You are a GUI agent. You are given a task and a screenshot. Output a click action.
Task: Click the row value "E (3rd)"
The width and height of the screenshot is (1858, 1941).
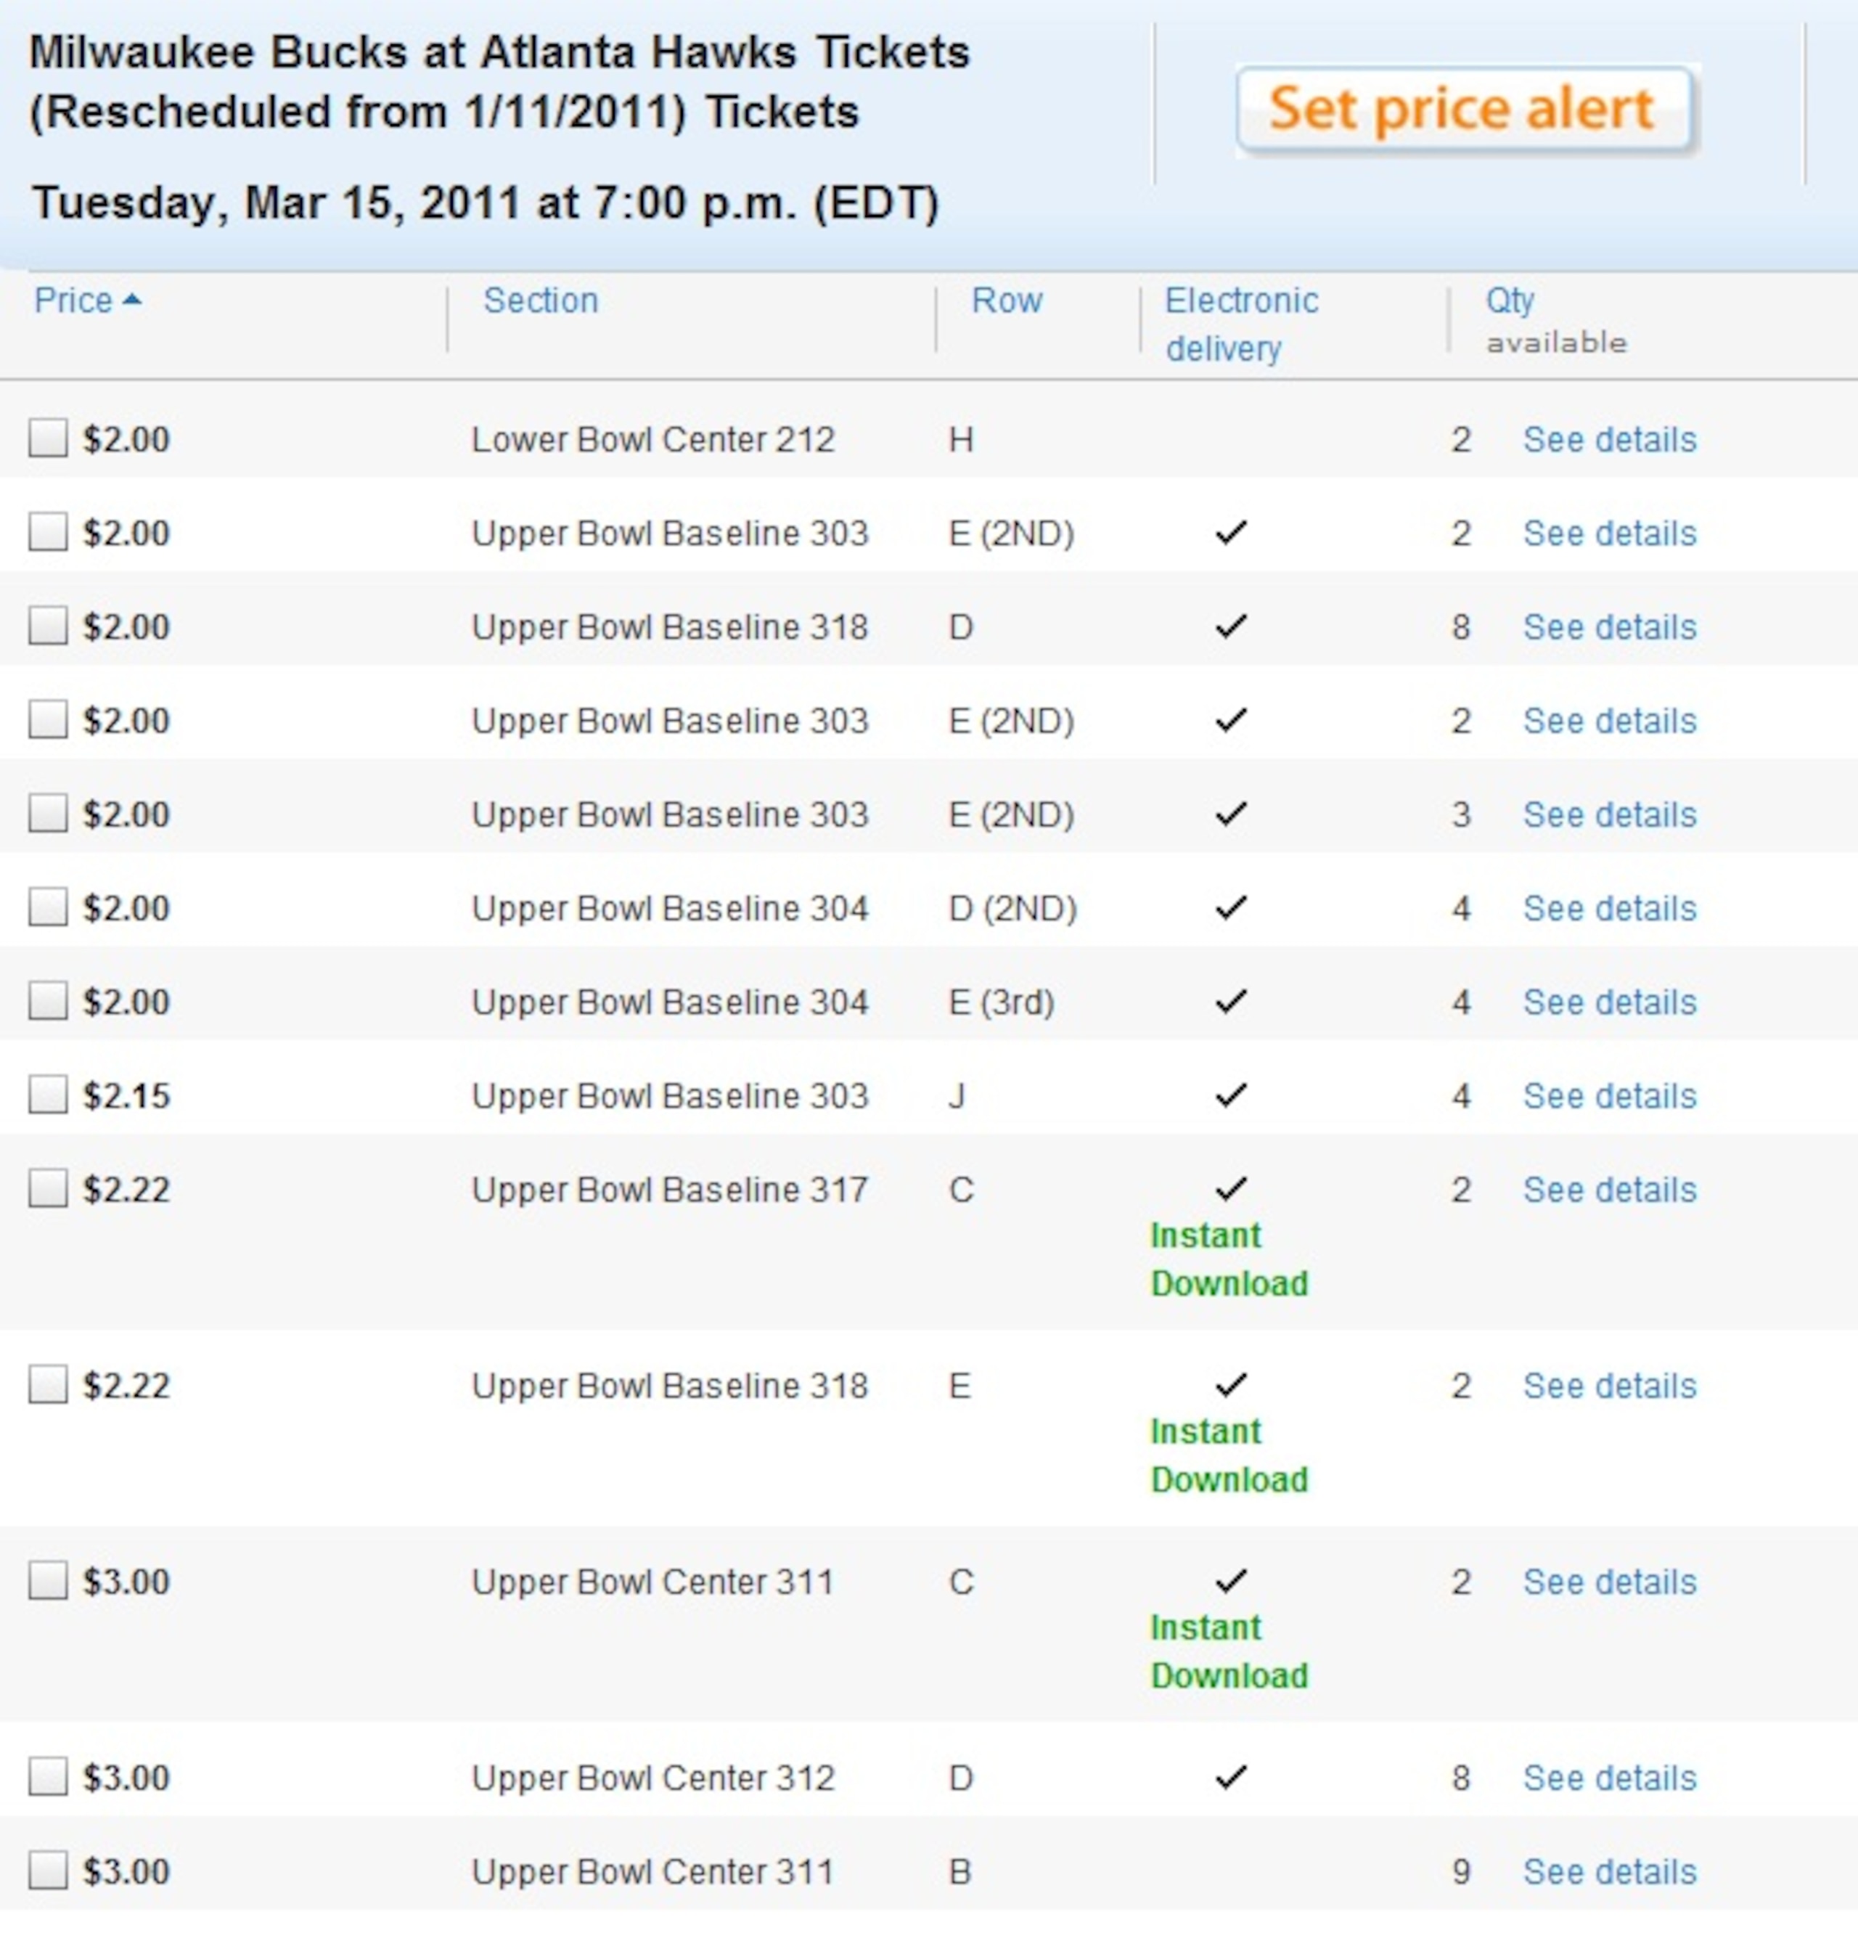click(x=1002, y=1002)
